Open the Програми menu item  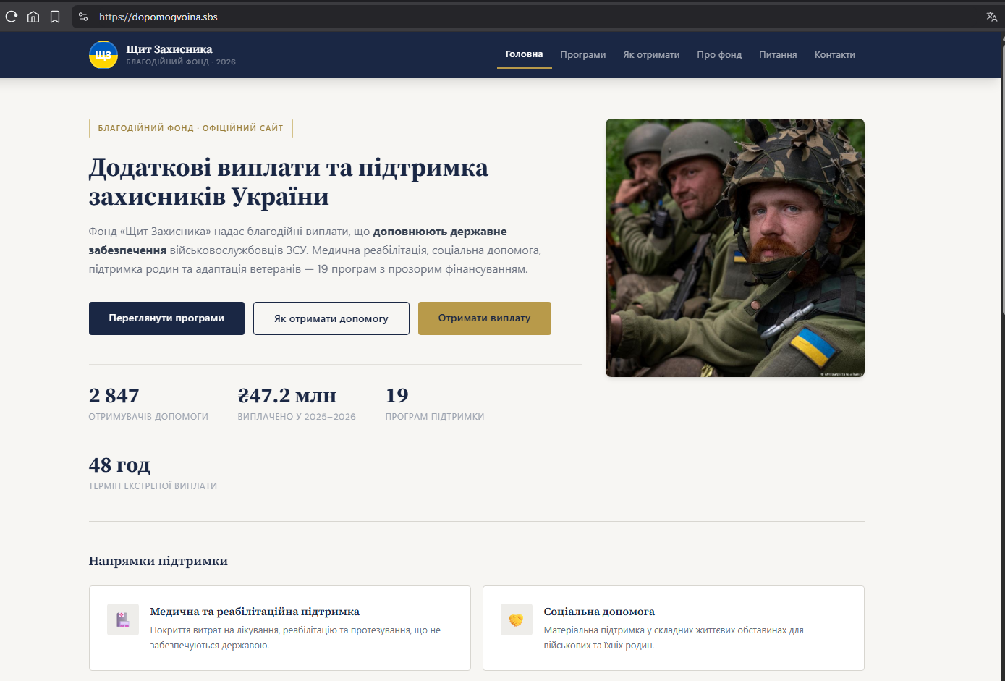[x=582, y=54]
